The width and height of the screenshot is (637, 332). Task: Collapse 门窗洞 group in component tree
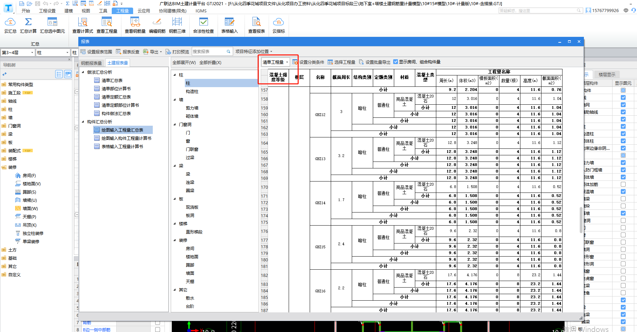(175, 124)
